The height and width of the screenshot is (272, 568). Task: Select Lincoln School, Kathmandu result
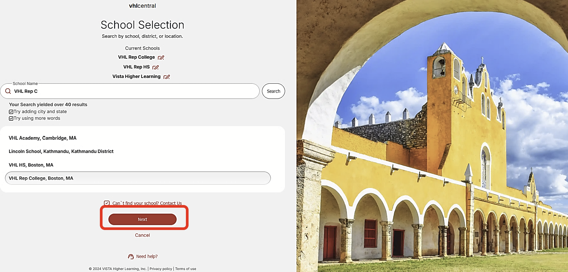(x=138, y=151)
